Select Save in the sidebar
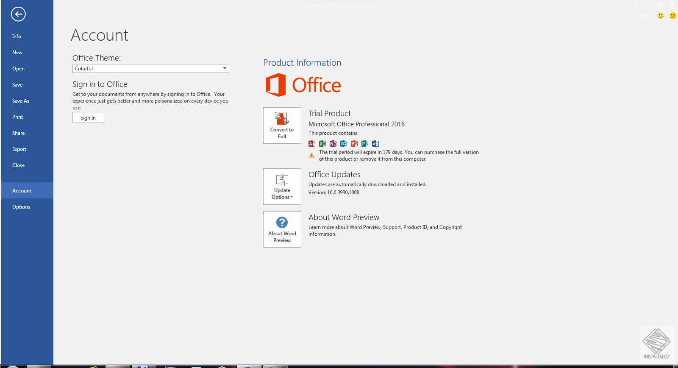 27,85
